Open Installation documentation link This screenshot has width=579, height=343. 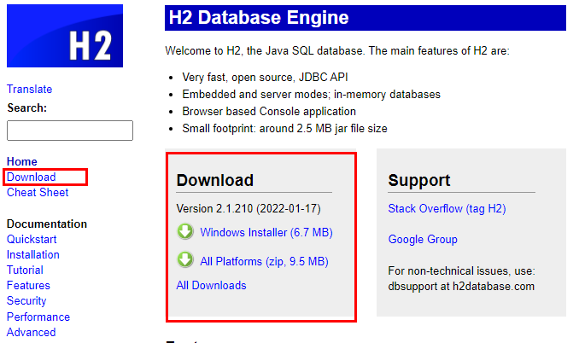pyautogui.click(x=33, y=255)
